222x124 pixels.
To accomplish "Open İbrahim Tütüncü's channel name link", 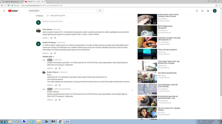I will [x=52, y=72].
